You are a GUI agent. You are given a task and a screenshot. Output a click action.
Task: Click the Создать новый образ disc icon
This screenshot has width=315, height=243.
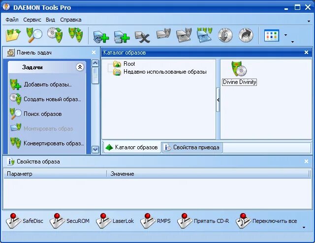15,99
